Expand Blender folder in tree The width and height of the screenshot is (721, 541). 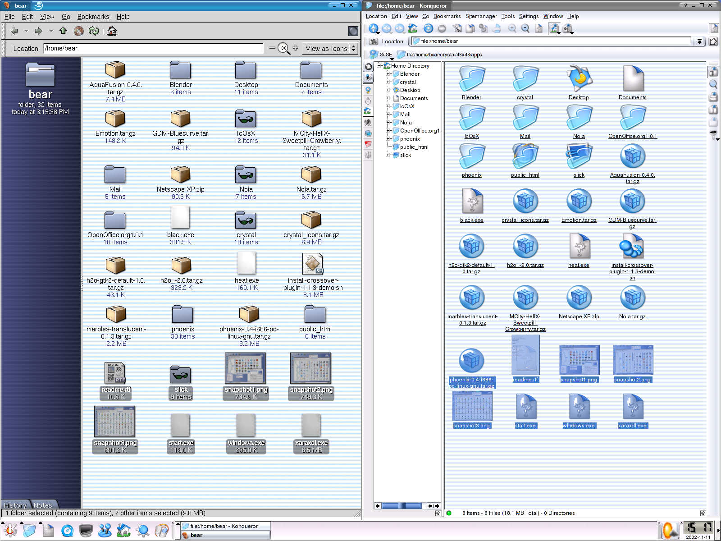388,74
